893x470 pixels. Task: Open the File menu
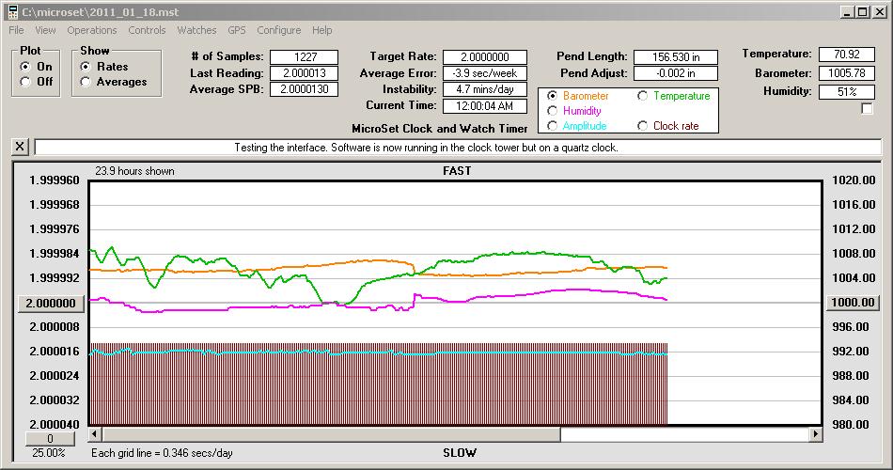coord(16,30)
